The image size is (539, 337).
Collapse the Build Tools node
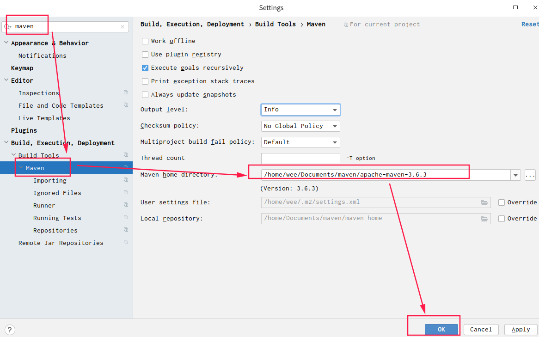[14, 155]
